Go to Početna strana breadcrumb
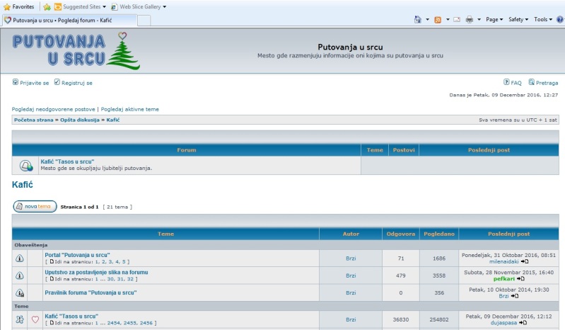The width and height of the screenshot is (565, 330). click(33, 120)
